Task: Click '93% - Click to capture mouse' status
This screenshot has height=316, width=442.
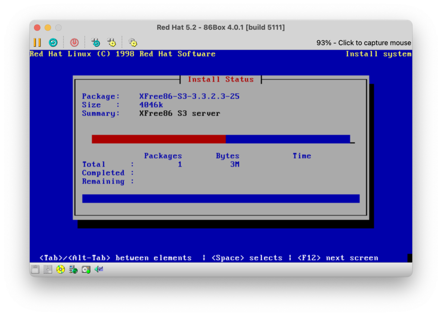Action: (363, 43)
